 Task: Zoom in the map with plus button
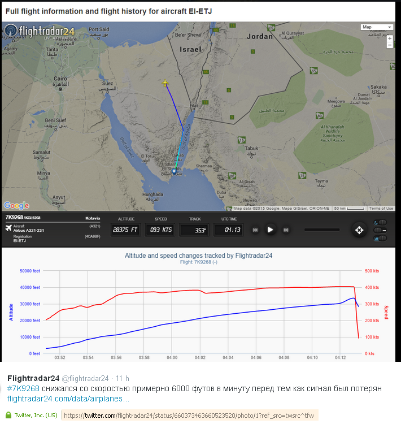[390, 38]
